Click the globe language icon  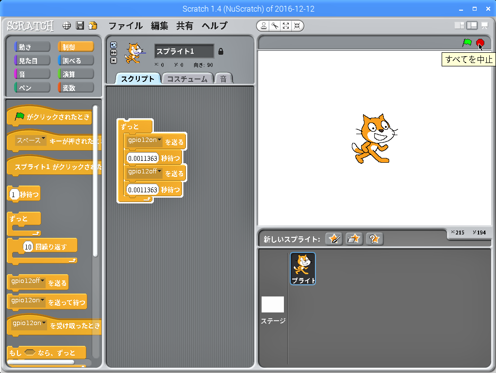[x=67, y=26]
